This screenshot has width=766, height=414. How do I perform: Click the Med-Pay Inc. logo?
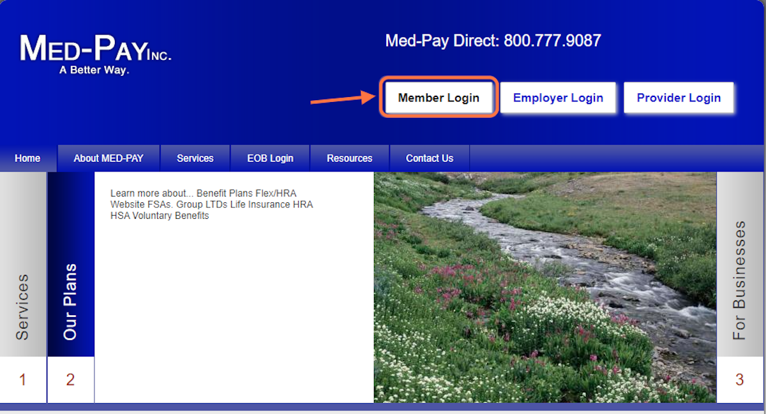[96, 54]
